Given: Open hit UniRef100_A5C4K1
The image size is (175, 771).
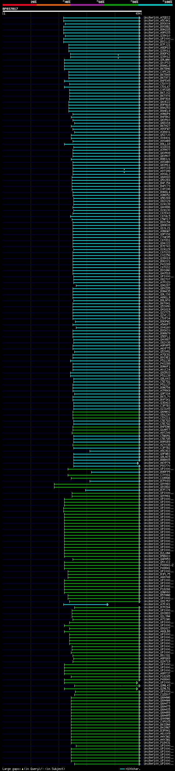Looking at the screenshot, I should (157, 21).
